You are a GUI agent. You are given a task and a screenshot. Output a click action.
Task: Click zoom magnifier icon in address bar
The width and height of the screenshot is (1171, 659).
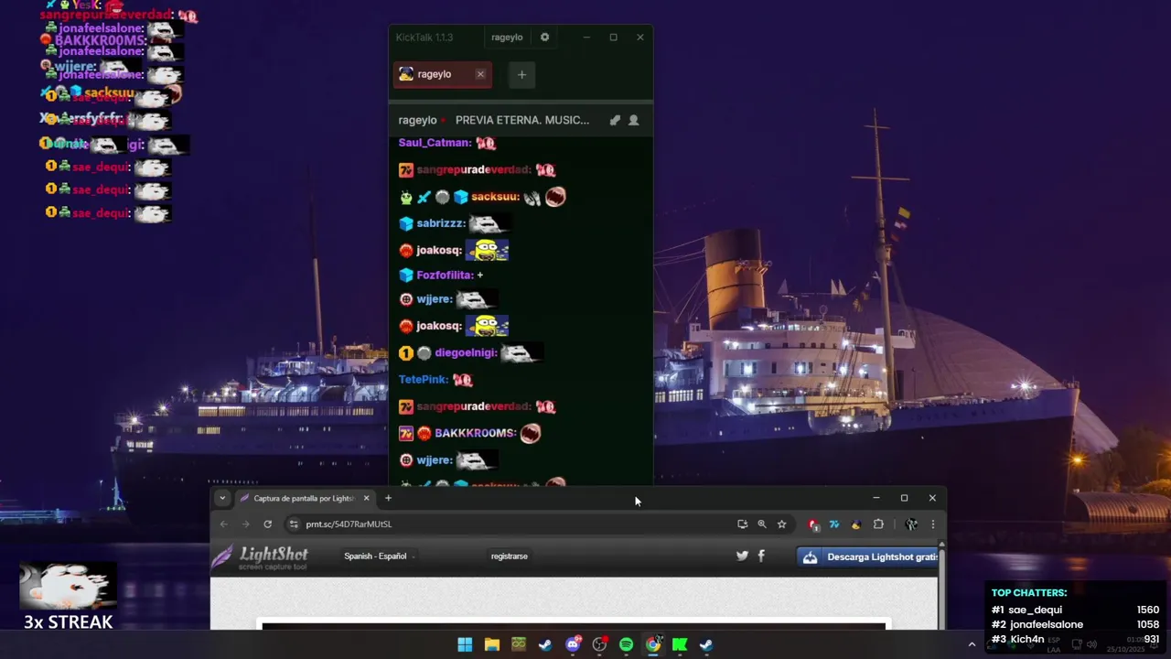click(761, 524)
